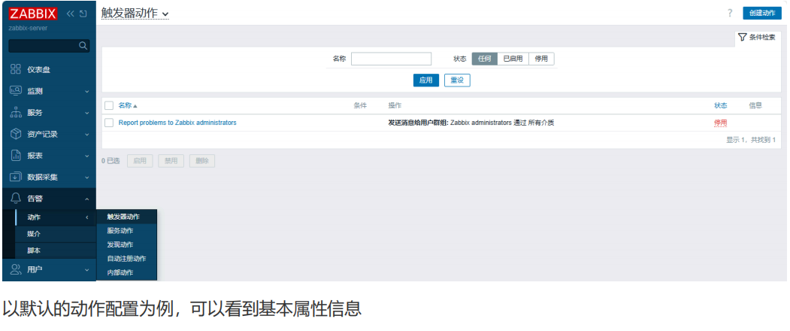
Task: Click the 条件 column header
Action: pos(360,105)
